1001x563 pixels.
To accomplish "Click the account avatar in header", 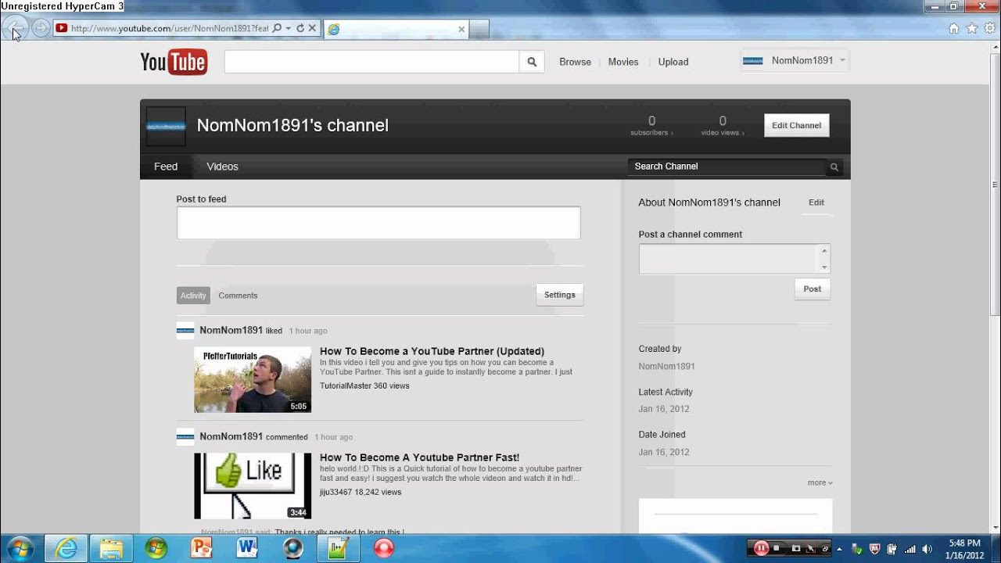I will point(752,61).
